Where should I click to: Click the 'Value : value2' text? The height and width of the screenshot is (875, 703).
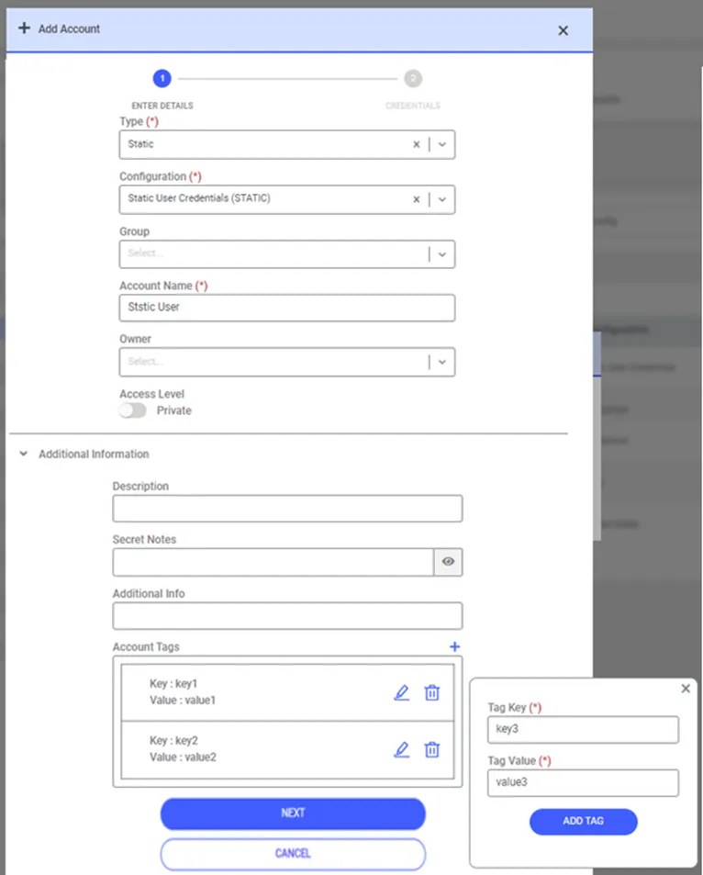183,757
